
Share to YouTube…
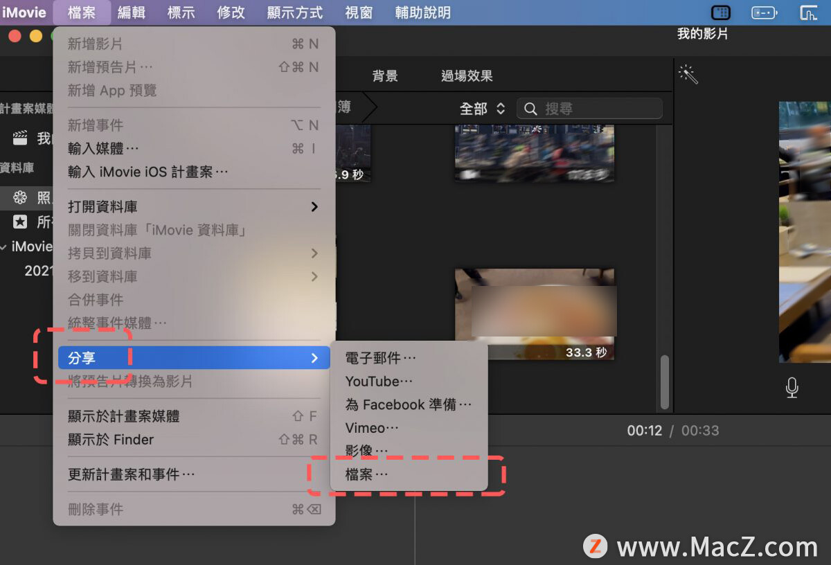[x=409, y=382]
